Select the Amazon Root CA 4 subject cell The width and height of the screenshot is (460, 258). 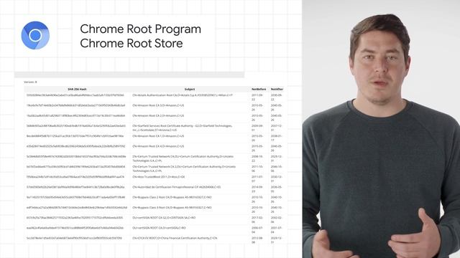pyautogui.click(x=158, y=146)
